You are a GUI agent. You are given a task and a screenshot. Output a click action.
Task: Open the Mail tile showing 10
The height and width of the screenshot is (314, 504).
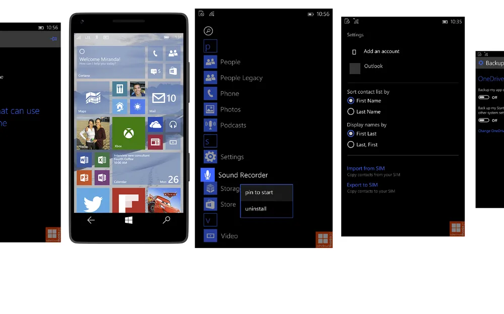164,98
